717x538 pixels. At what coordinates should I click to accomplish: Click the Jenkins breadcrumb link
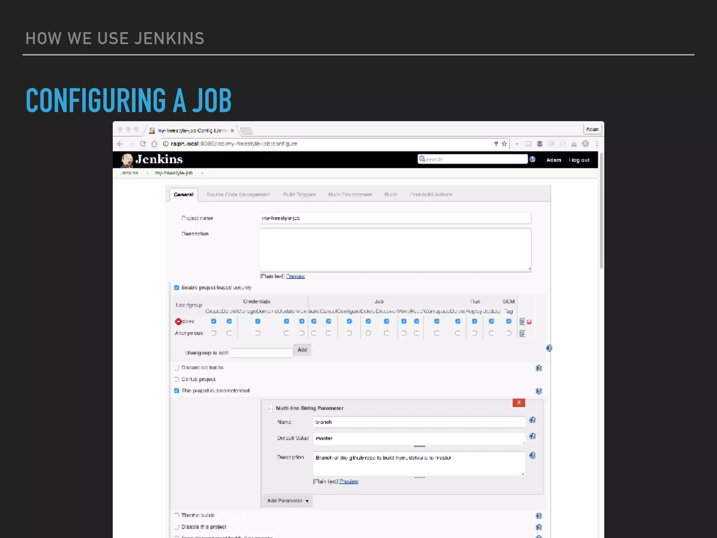pyautogui.click(x=129, y=173)
